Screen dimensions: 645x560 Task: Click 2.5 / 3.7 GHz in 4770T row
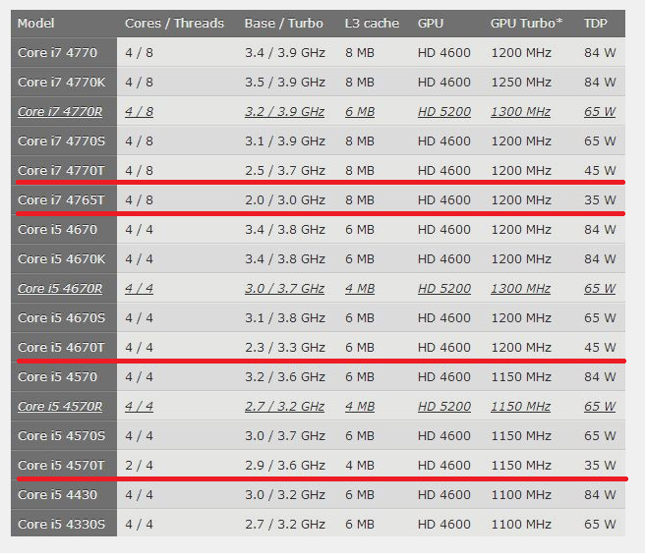pos(285,171)
